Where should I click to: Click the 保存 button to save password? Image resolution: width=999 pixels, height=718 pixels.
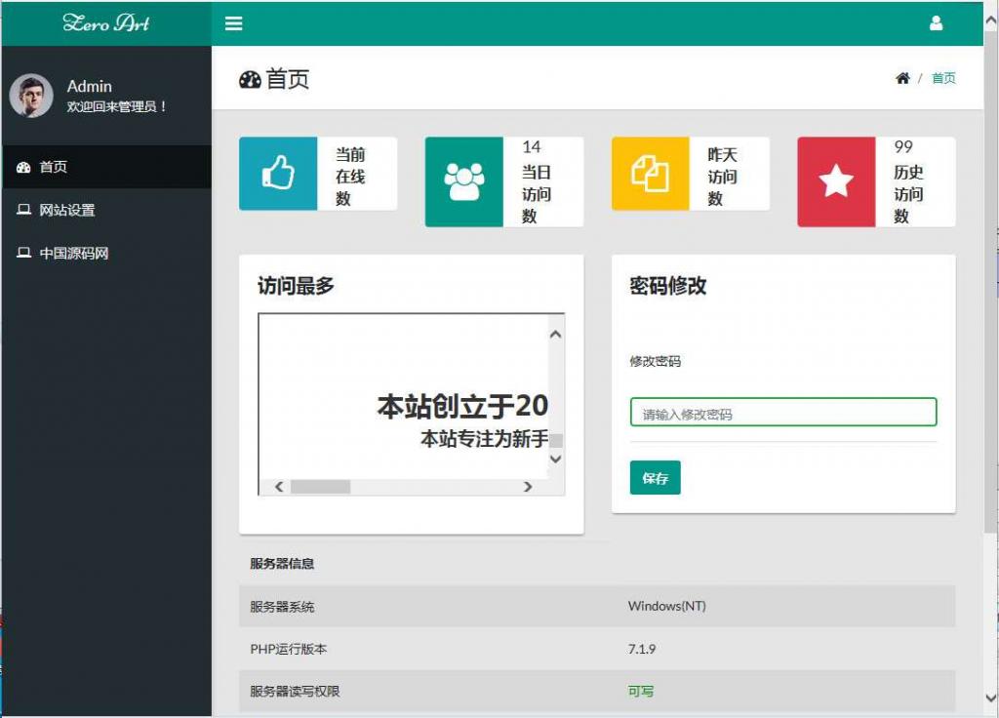pos(654,478)
